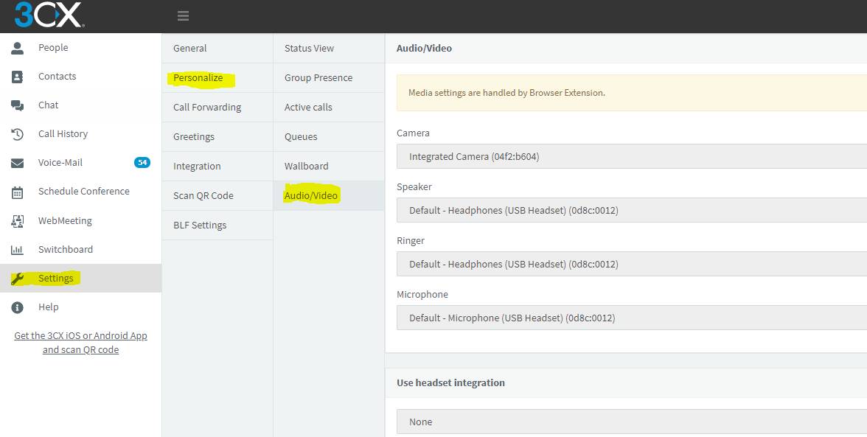Click the Schedule Conference calendar icon
867x437 pixels.
pyautogui.click(x=17, y=192)
